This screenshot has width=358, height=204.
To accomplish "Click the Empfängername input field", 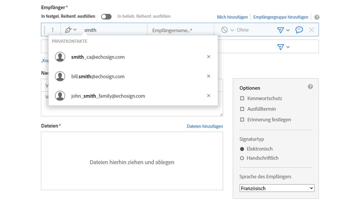I will (180, 30).
